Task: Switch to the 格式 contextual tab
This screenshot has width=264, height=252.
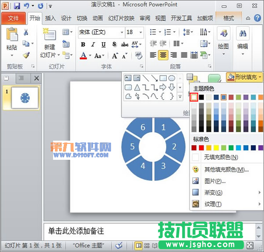Action: [229, 18]
